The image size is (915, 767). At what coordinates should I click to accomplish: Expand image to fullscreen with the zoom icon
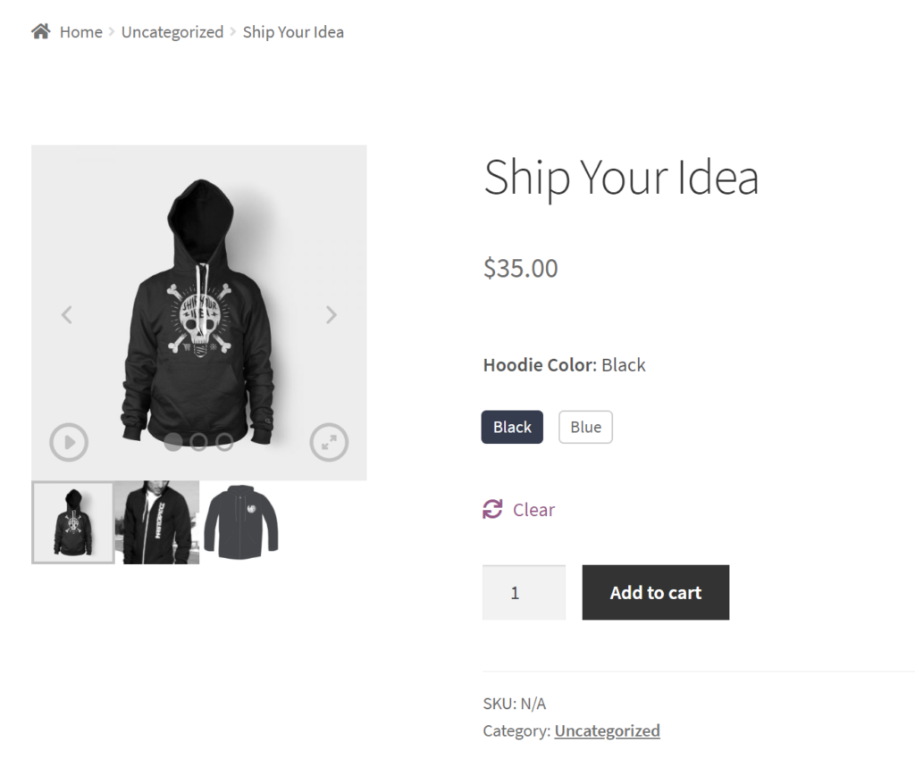click(329, 442)
